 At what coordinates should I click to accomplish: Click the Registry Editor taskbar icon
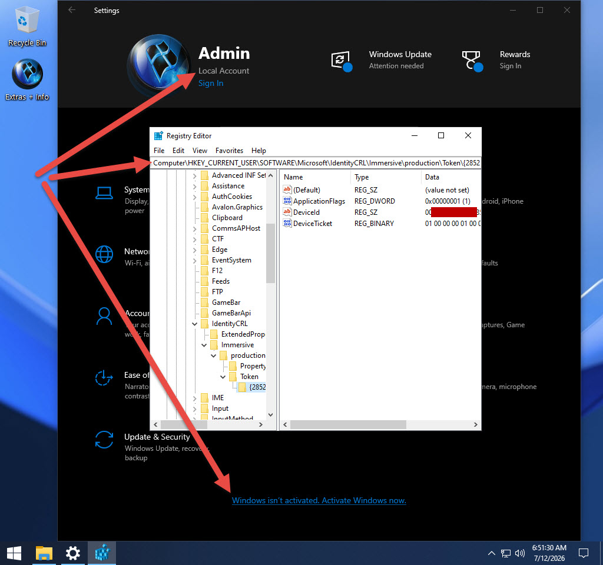coord(102,553)
